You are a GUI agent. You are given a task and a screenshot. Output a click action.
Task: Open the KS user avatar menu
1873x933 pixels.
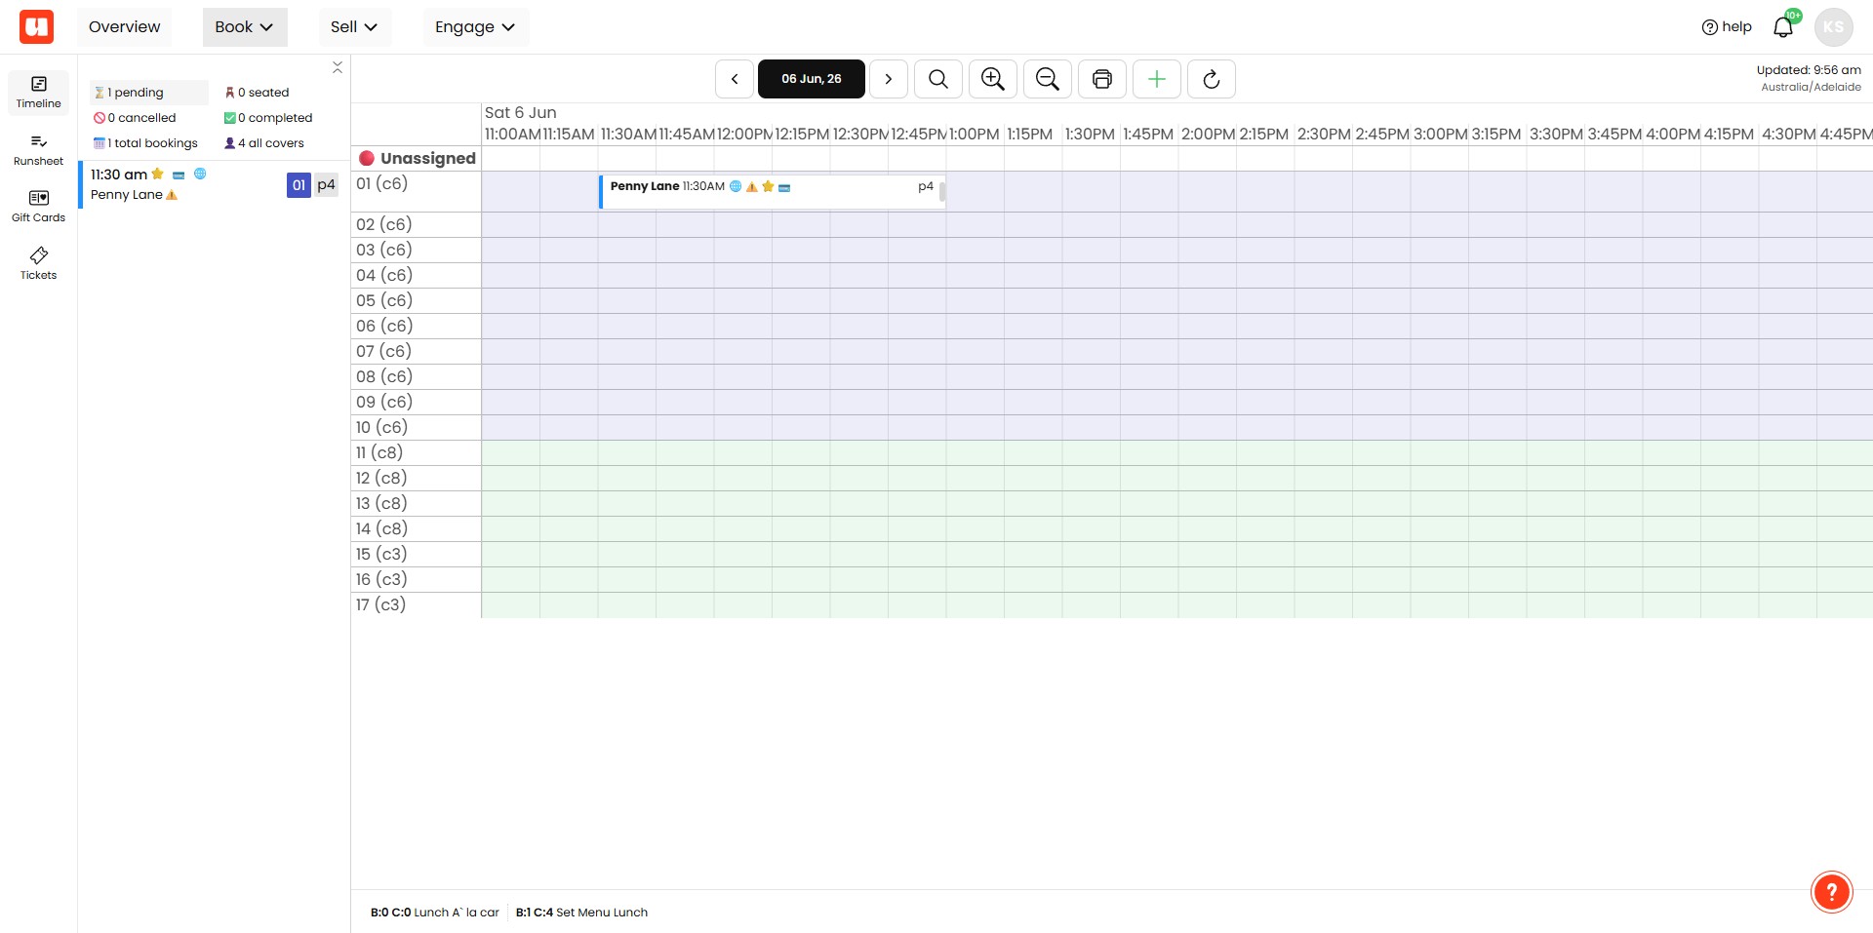pos(1834,26)
